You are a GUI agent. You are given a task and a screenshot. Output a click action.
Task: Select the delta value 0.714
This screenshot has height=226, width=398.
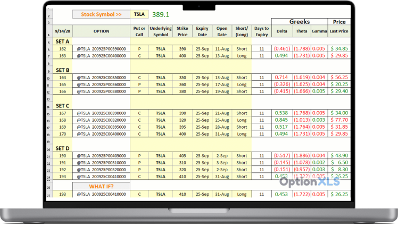(282, 77)
